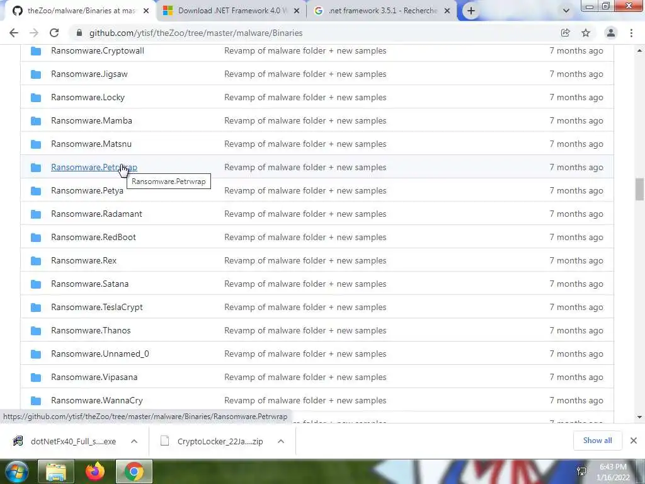Share this page using the share icon
Screen dimensions: 645x484
(x=565, y=33)
